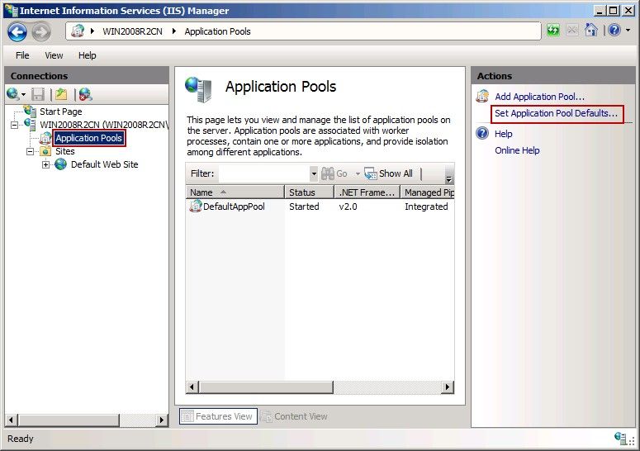Screen dimensions: 640x451
Task: Select the WIN2008R2CN server node
Action: click(104, 125)
